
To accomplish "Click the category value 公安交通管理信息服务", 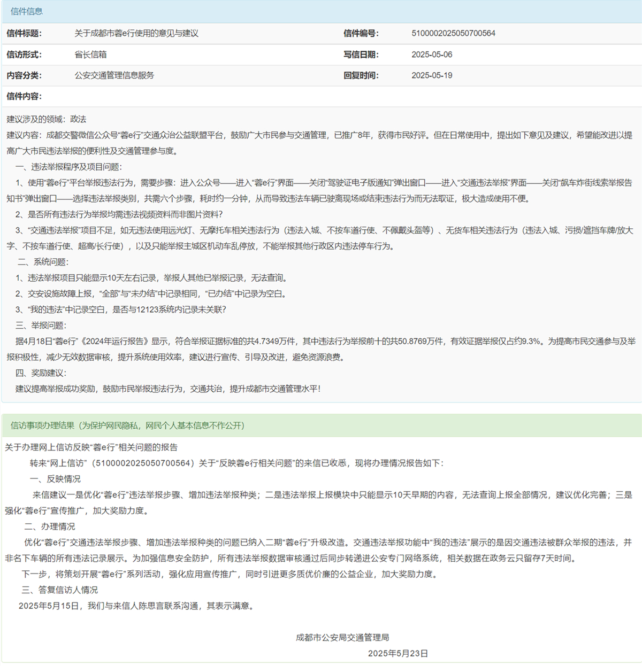I will [x=114, y=75].
